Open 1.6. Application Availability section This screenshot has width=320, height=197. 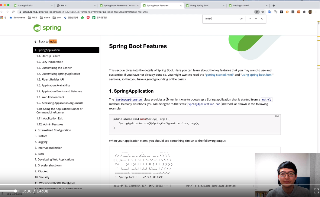coord(53,85)
